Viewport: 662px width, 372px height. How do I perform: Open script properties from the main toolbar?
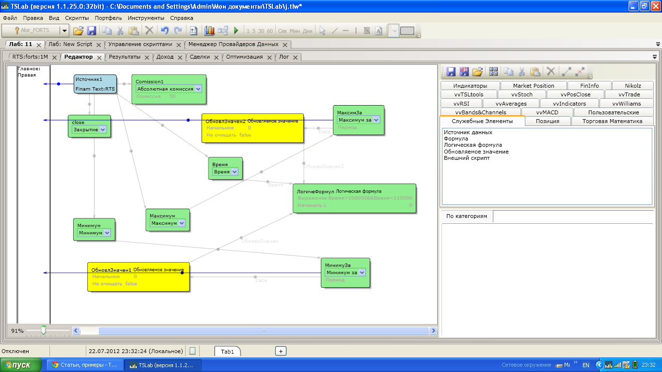[x=194, y=31]
